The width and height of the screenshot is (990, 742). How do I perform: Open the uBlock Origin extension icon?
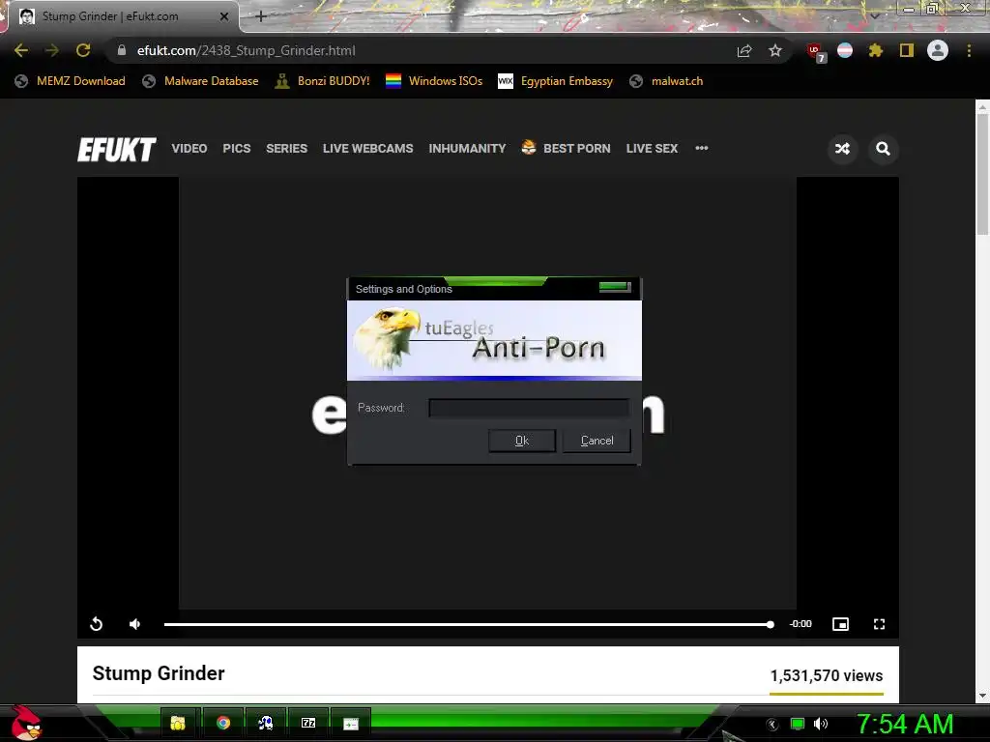point(816,52)
